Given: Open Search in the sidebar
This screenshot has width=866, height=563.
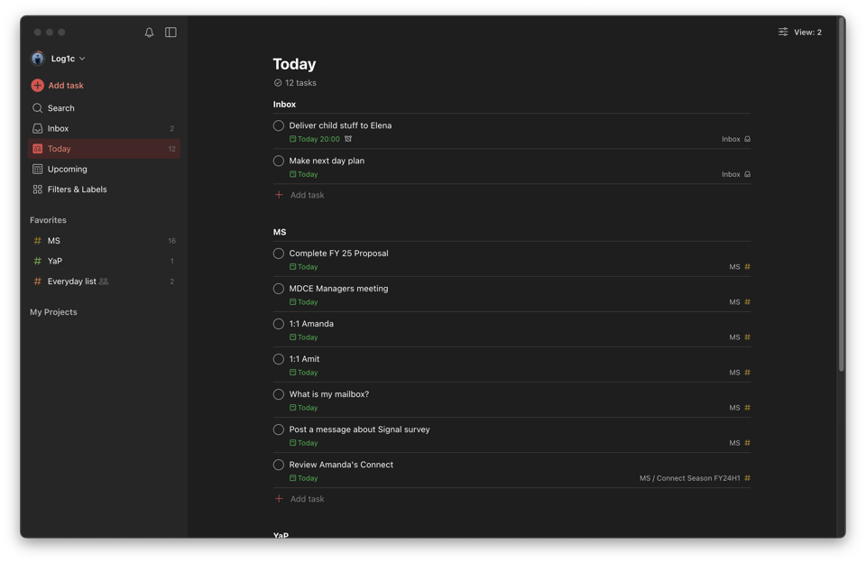Looking at the screenshot, I should [x=60, y=108].
